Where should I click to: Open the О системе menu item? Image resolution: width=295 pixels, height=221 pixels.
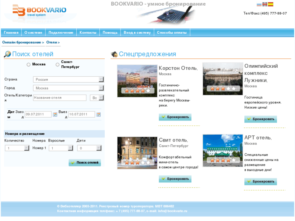tap(33, 32)
